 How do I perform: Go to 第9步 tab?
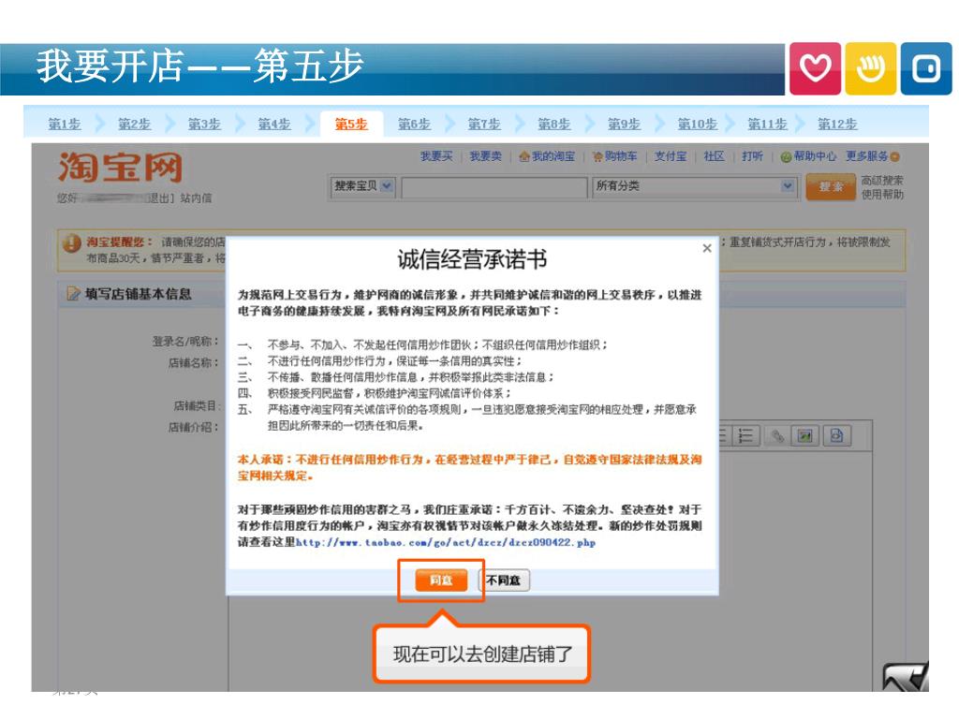point(623,125)
